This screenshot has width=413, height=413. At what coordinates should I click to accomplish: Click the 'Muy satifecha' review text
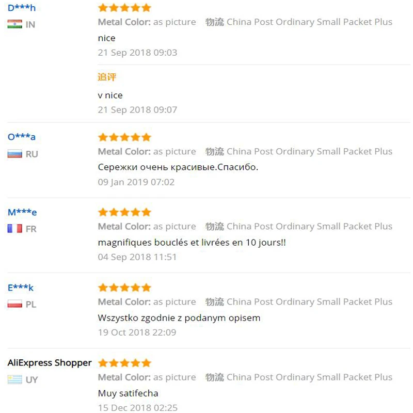tap(128, 393)
